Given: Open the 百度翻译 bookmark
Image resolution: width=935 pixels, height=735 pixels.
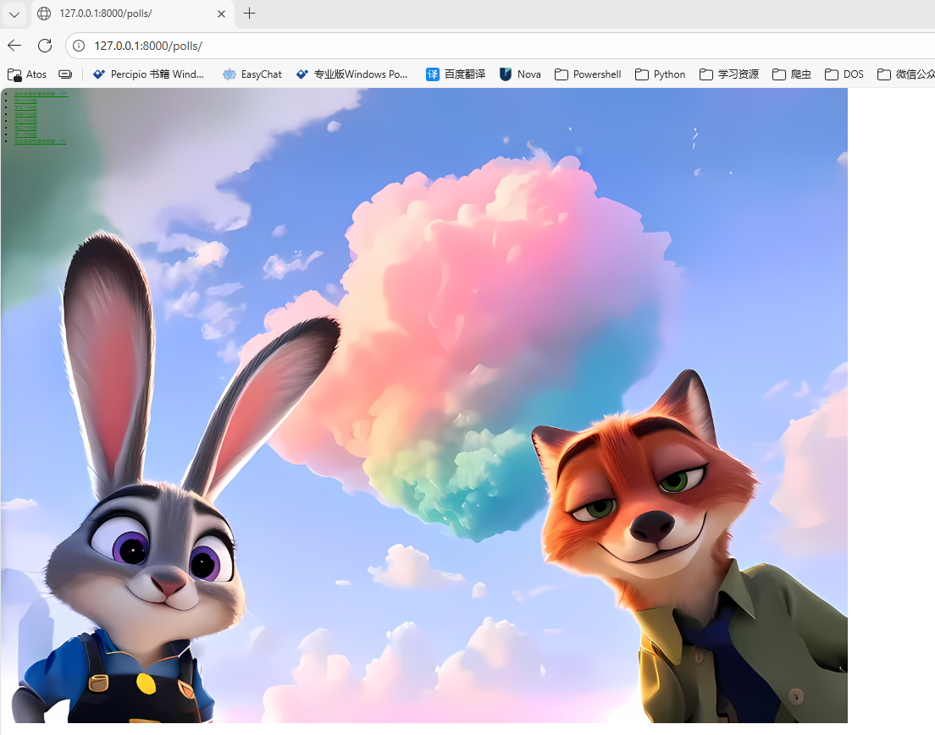Looking at the screenshot, I should [x=456, y=74].
